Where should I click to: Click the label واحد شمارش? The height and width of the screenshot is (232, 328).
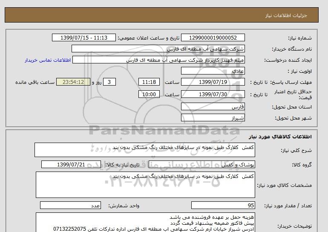click(124, 206)
